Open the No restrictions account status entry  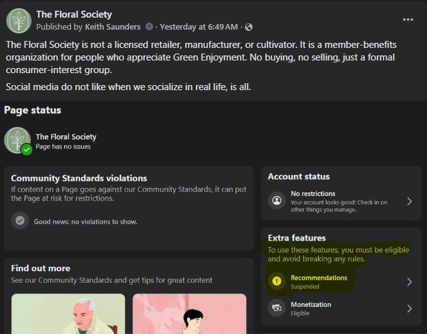tap(341, 201)
